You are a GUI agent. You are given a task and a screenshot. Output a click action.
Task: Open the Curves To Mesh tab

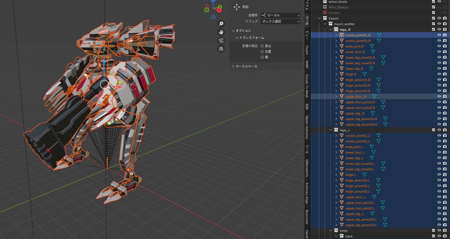click(307, 87)
